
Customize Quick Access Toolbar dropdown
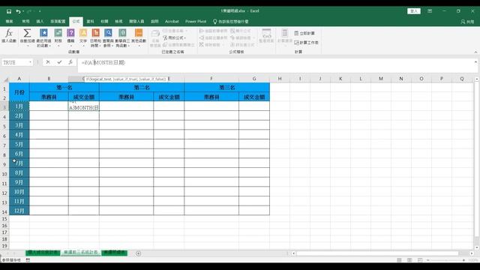(40, 11)
